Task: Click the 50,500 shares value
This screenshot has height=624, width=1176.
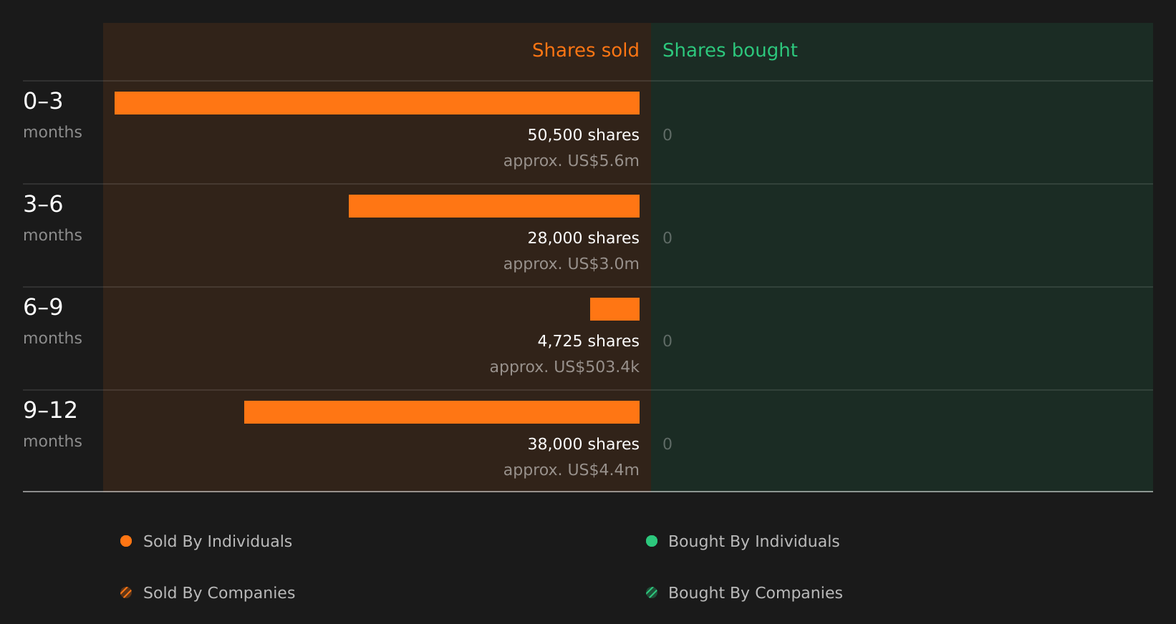Action: click(x=583, y=135)
